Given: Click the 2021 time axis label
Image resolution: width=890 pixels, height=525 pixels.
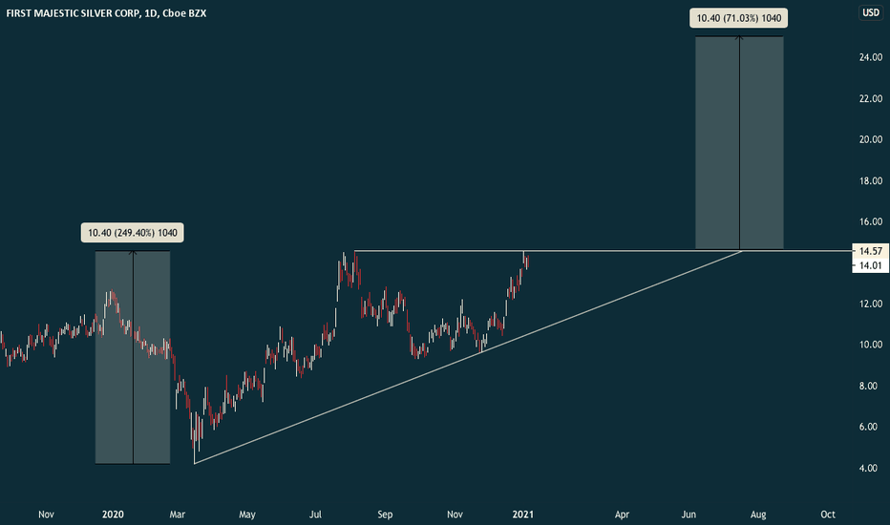Looking at the screenshot, I should pyautogui.click(x=522, y=514).
